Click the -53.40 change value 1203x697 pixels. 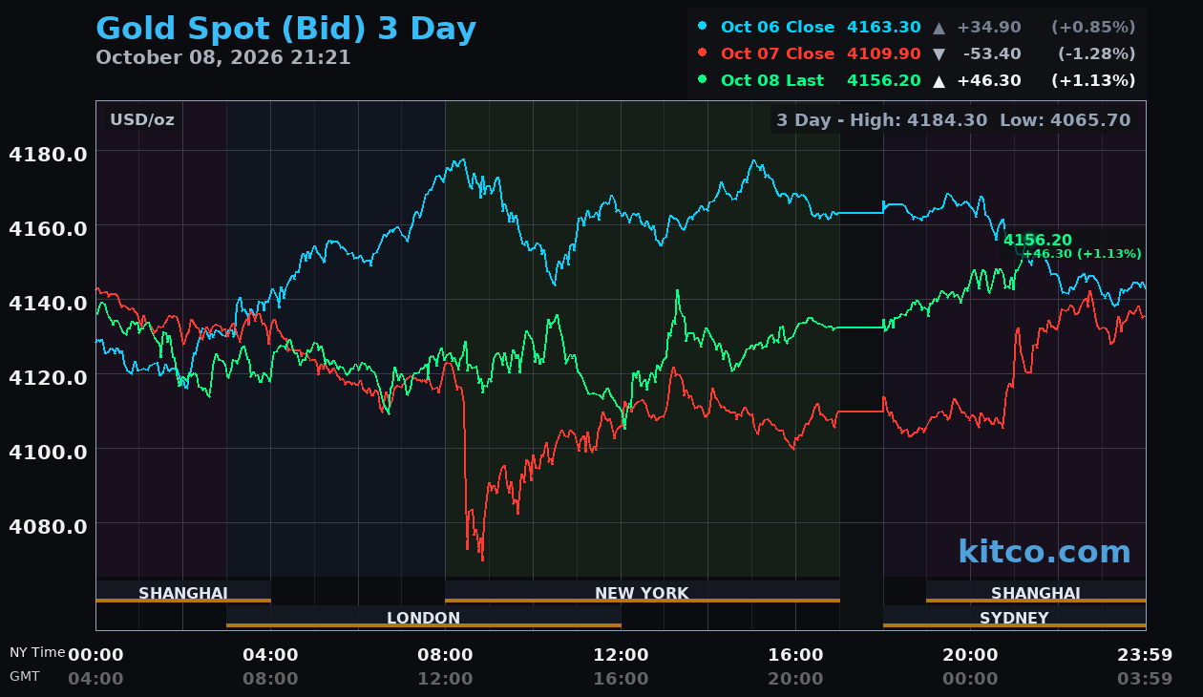[x=992, y=53]
